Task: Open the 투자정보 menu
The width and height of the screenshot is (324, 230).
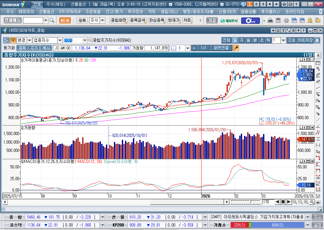Action: (x=136, y=11)
